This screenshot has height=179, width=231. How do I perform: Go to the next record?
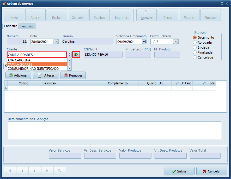(35, 171)
